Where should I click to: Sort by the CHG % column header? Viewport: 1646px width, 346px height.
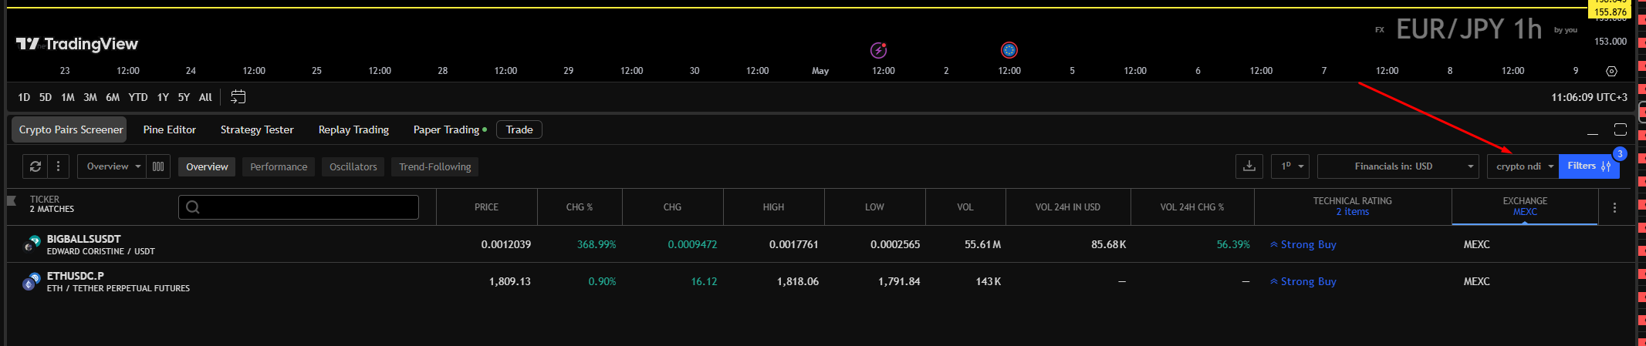[580, 207]
